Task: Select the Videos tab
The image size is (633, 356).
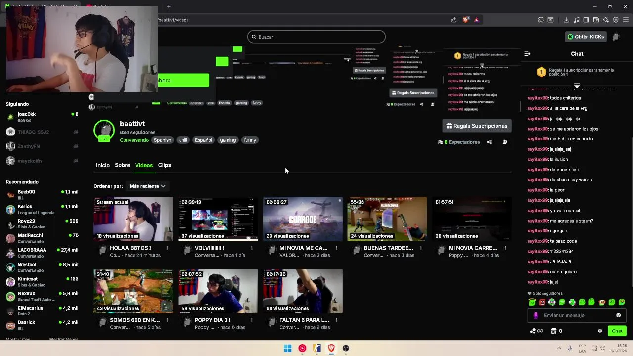Action: coord(144,165)
